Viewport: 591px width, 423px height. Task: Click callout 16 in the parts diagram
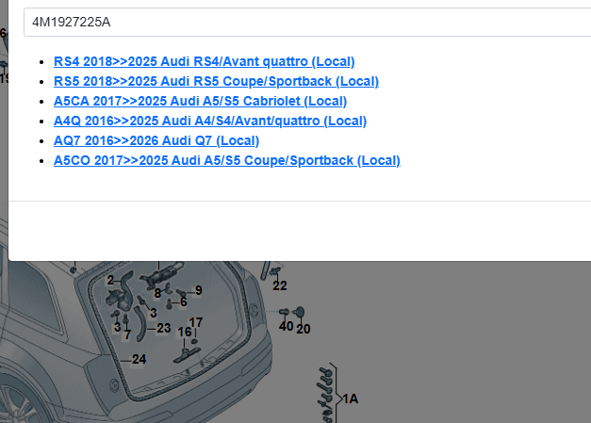(185, 332)
